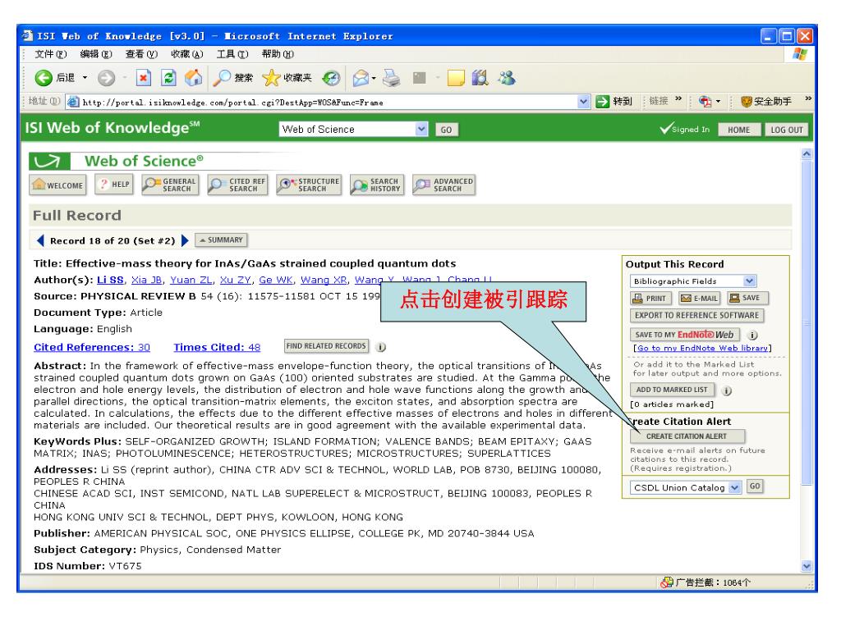841x630 pixels.
Task: Click the red toolbar icon beside the Links label
Action: (x=705, y=101)
